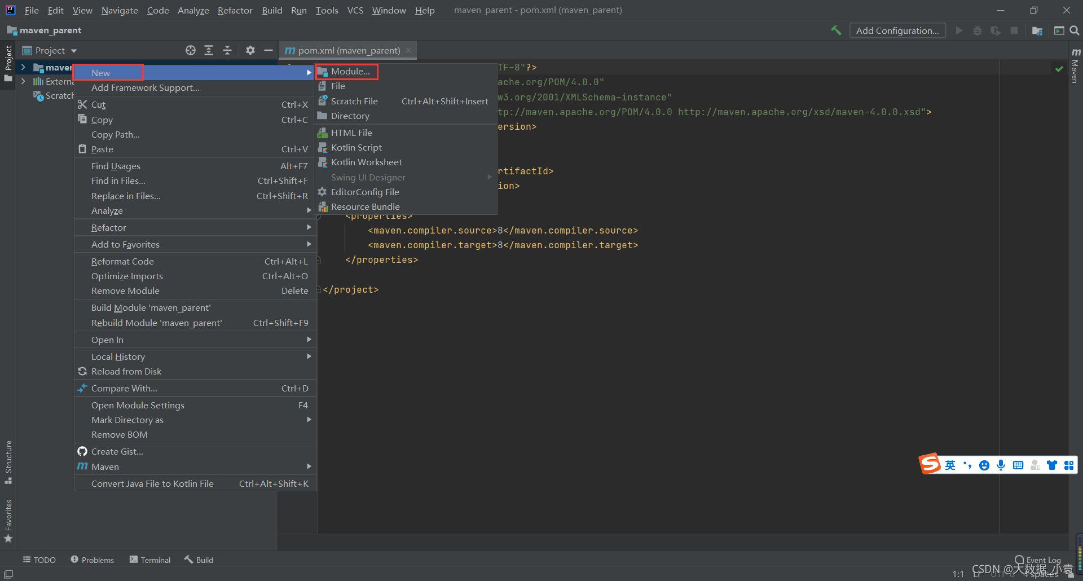Expand the Local History submenu
The width and height of the screenshot is (1083, 581).
195,356
